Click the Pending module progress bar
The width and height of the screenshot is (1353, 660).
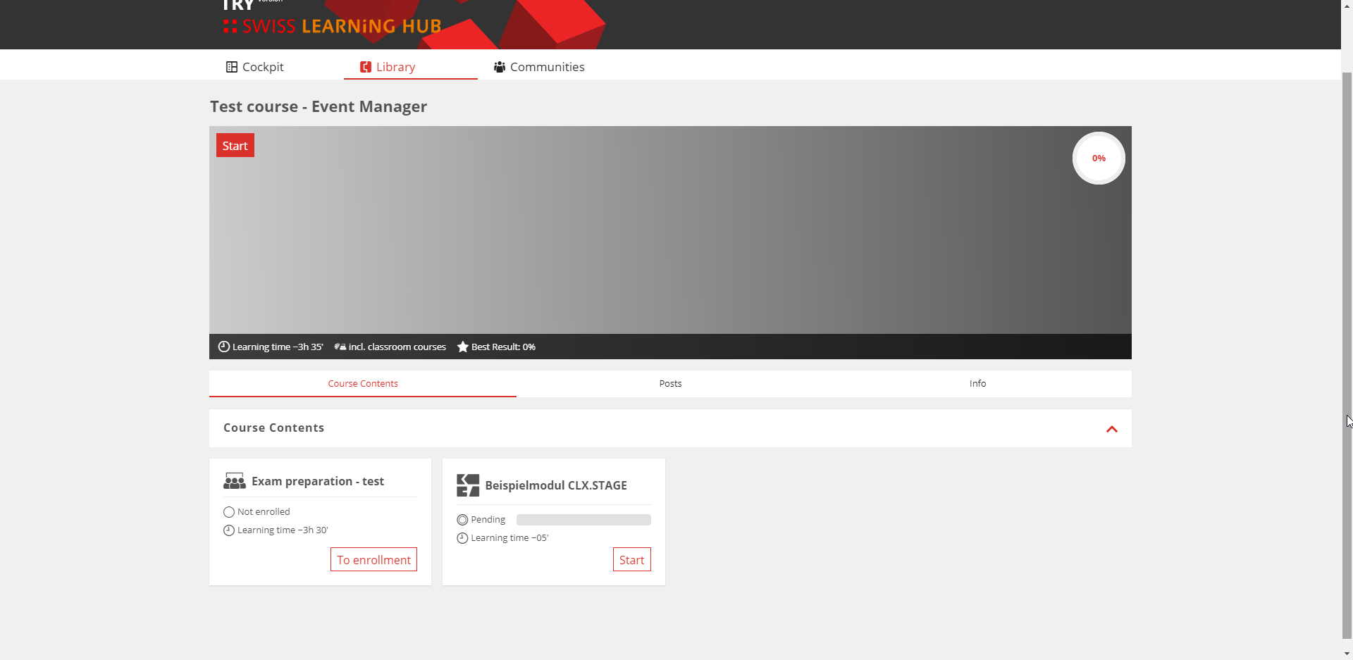click(583, 520)
